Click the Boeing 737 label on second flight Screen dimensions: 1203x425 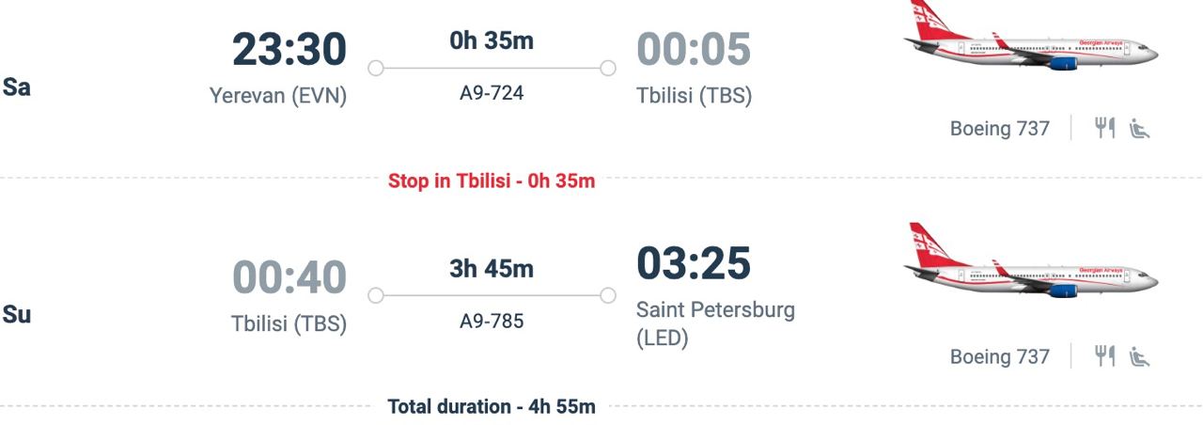coord(1000,356)
